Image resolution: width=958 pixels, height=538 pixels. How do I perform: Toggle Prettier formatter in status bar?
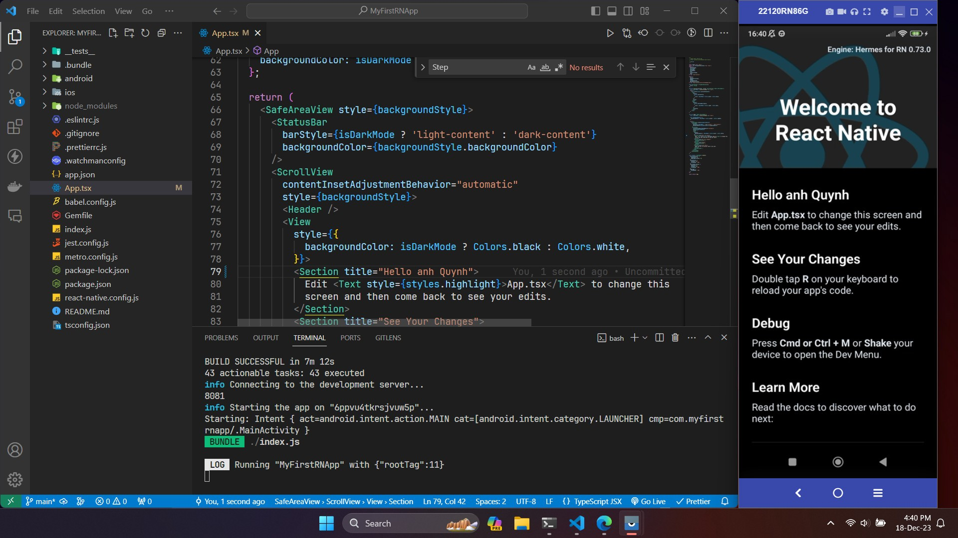[693, 502]
